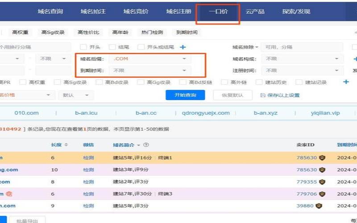
Task: Expand the 域名排除 dropdown label
Action: 245,47
